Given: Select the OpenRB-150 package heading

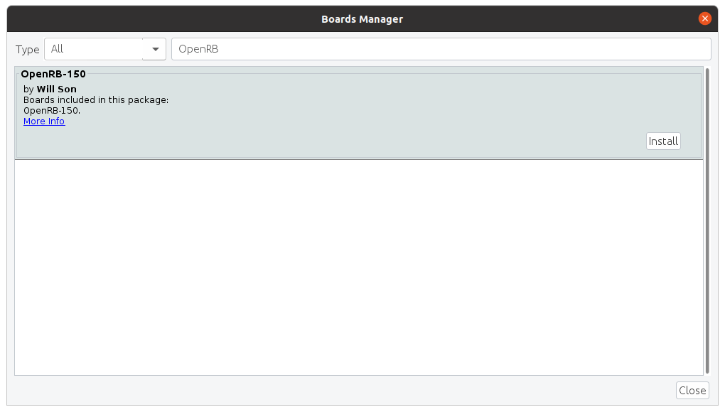Looking at the screenshot, I should pyautogui.click(x=53, y=74).
